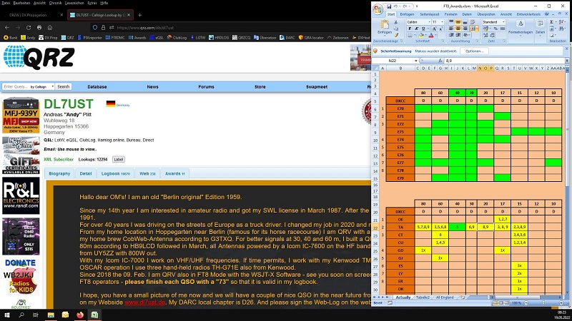Open the Standard number format dropdown

(503, 22)
